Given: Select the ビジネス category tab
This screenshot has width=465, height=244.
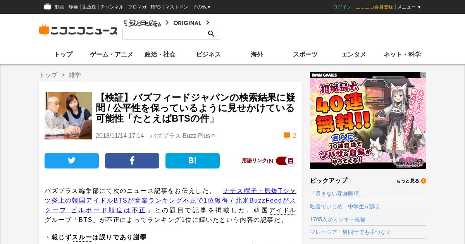Looking at the screenshot, I should (208, 55).
